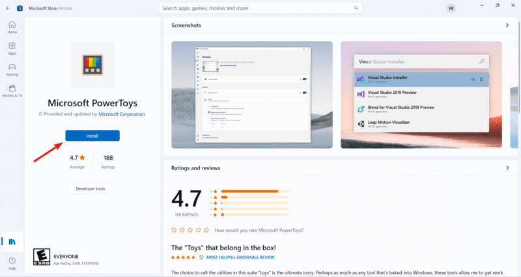
Task: Click the EVERYONE age rating text
Action: pyautogui.click(x=66, y=256)
